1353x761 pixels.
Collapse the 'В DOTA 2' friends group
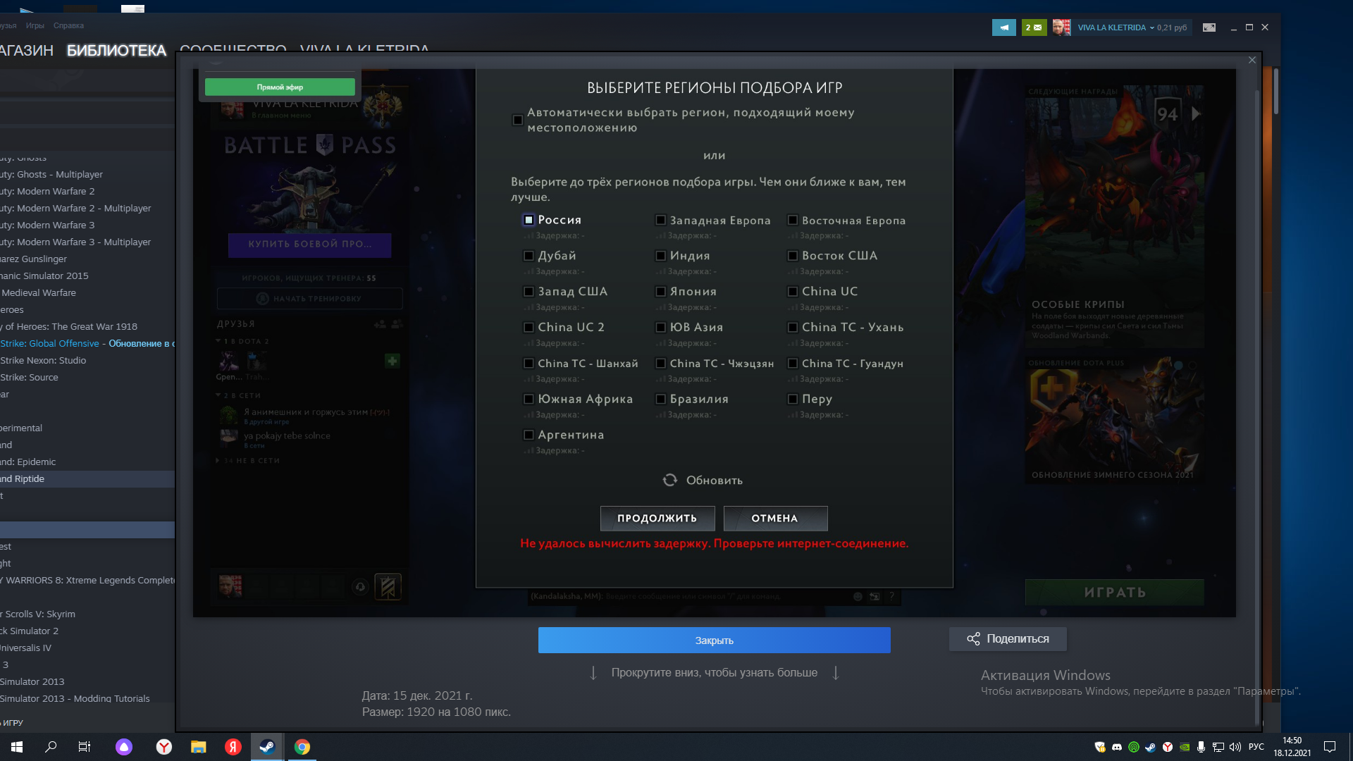[x=218, y=341]
